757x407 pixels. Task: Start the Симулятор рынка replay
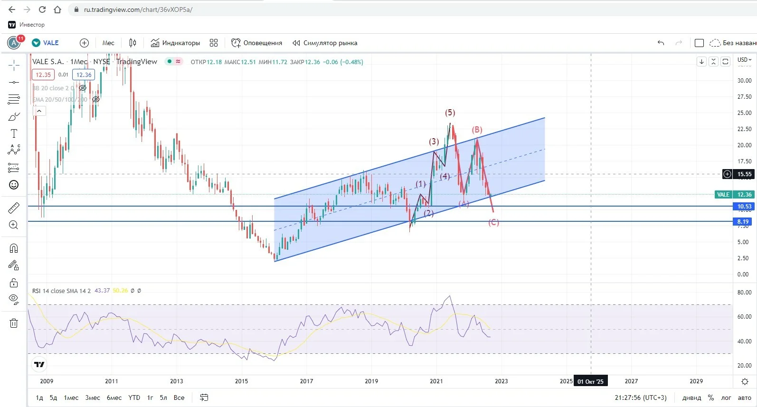pyautogui.click(x=325, y=43)
